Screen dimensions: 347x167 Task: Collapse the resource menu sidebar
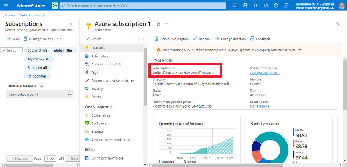click(x=143, y=39)
